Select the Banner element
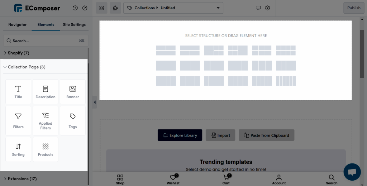 point(72,92)
